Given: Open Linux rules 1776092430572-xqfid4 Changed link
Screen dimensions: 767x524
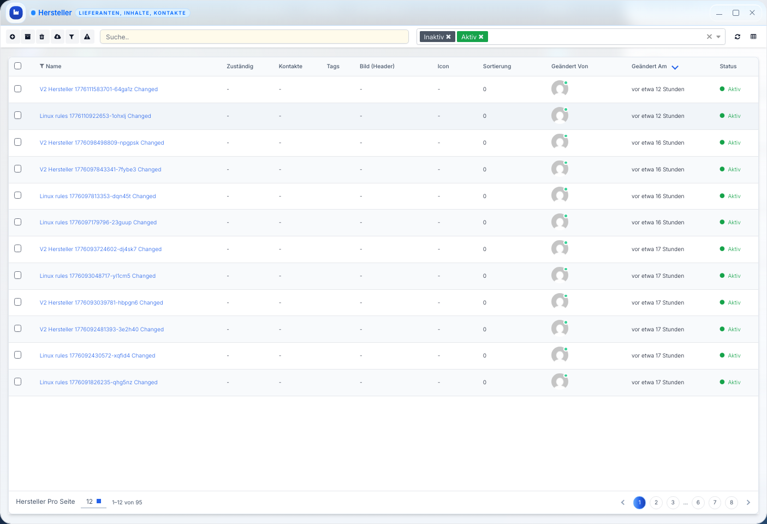Looking at the screenshot, I should pyautogui.click(x=97, y=355).
